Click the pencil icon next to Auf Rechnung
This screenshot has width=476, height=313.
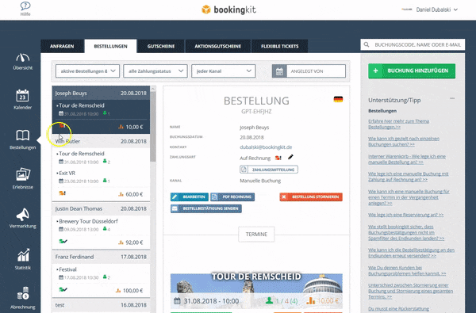(x=290, y=157)
